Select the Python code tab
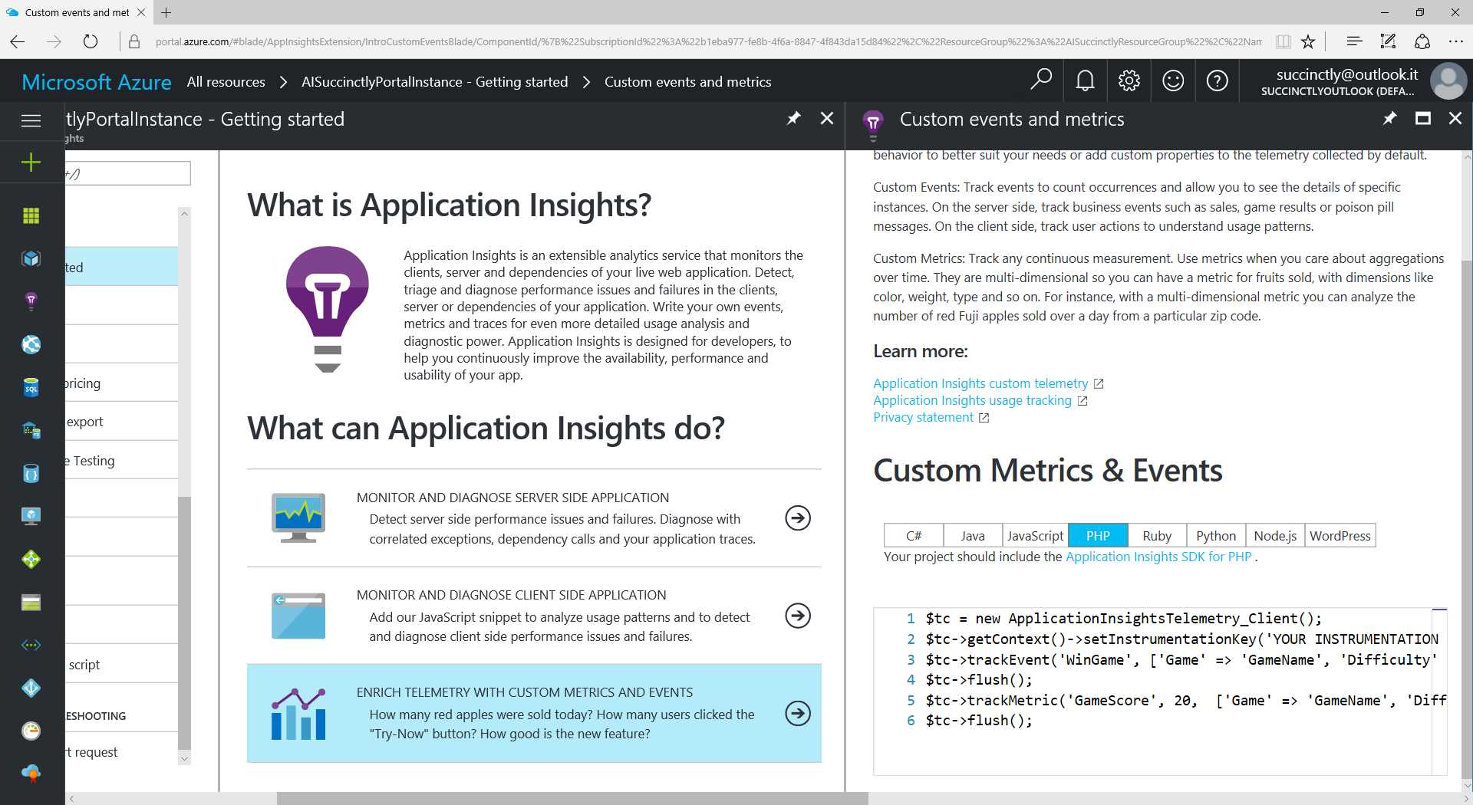1473x805 pixels. point(1216,536)
